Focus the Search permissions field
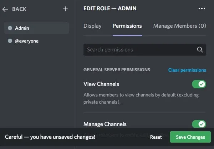Image resolution: width=214 pixels, height=149 pixels. coord(139,50)
